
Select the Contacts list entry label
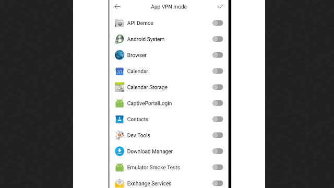(137, 120)
